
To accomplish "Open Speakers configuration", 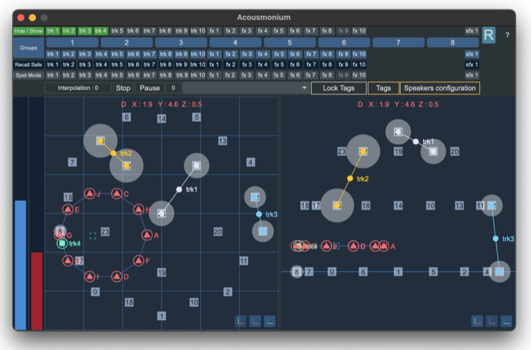I will click(x=439, y=88).
